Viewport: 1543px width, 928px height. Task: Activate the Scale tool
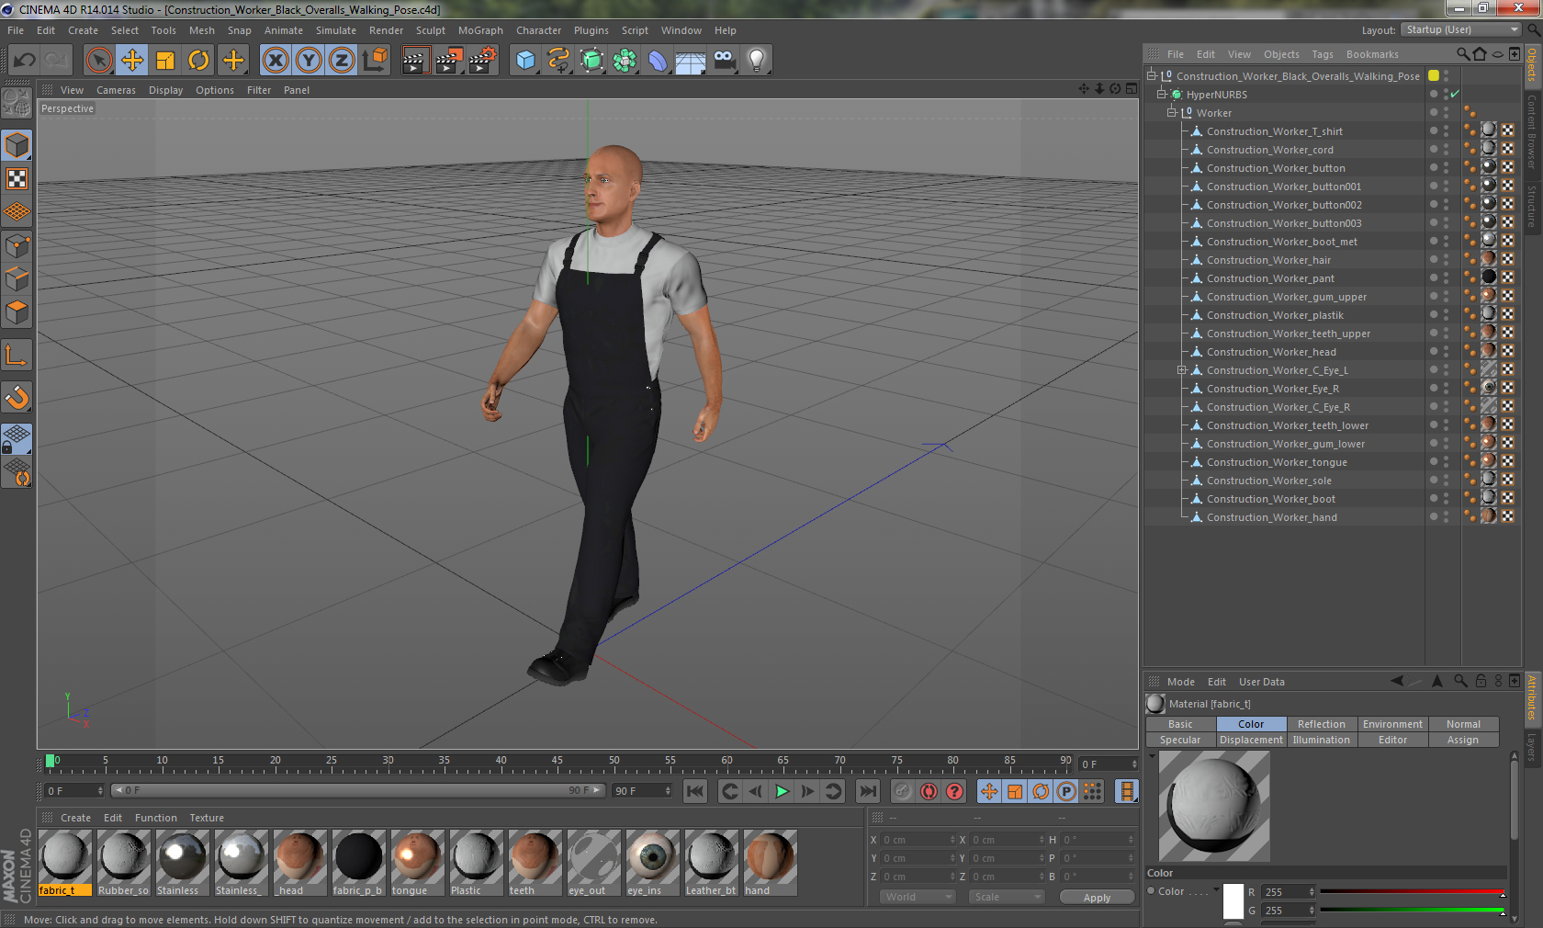pos(165,61)
